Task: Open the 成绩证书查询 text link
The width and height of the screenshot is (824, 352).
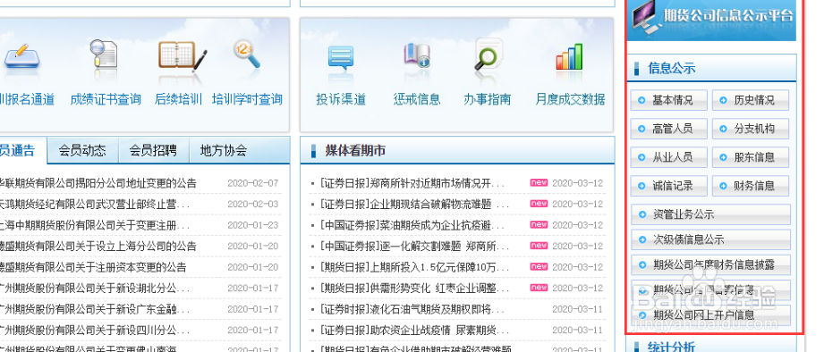Action: click(x=106, y=99)
